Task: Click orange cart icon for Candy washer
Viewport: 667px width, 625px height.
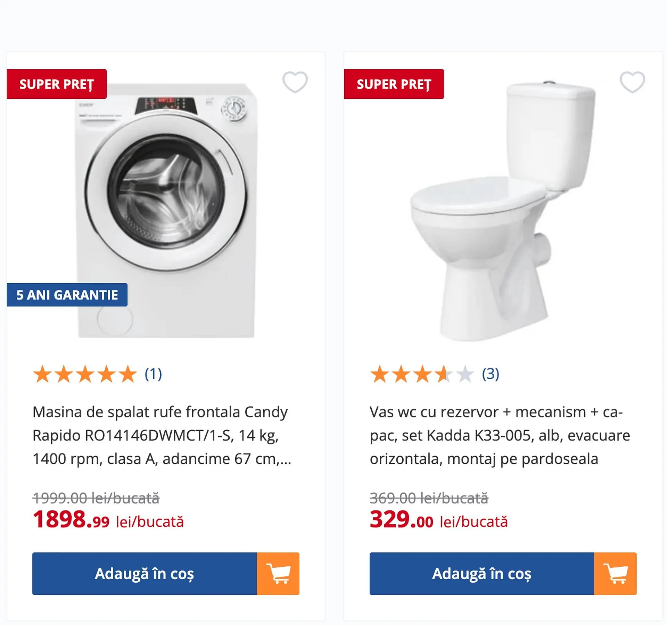Action: point(278,574)
